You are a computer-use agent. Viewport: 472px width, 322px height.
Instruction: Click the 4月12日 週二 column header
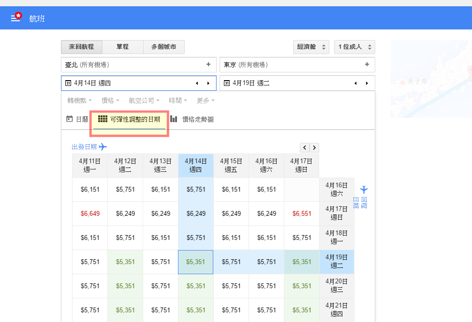point(125,166)
